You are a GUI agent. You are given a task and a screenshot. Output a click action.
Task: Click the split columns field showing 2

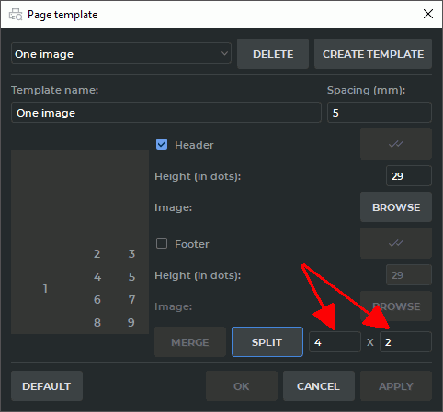405,342
